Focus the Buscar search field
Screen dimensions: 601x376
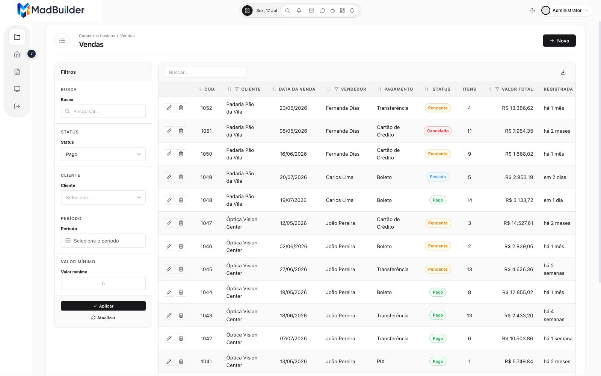click(x=205, y=72)
